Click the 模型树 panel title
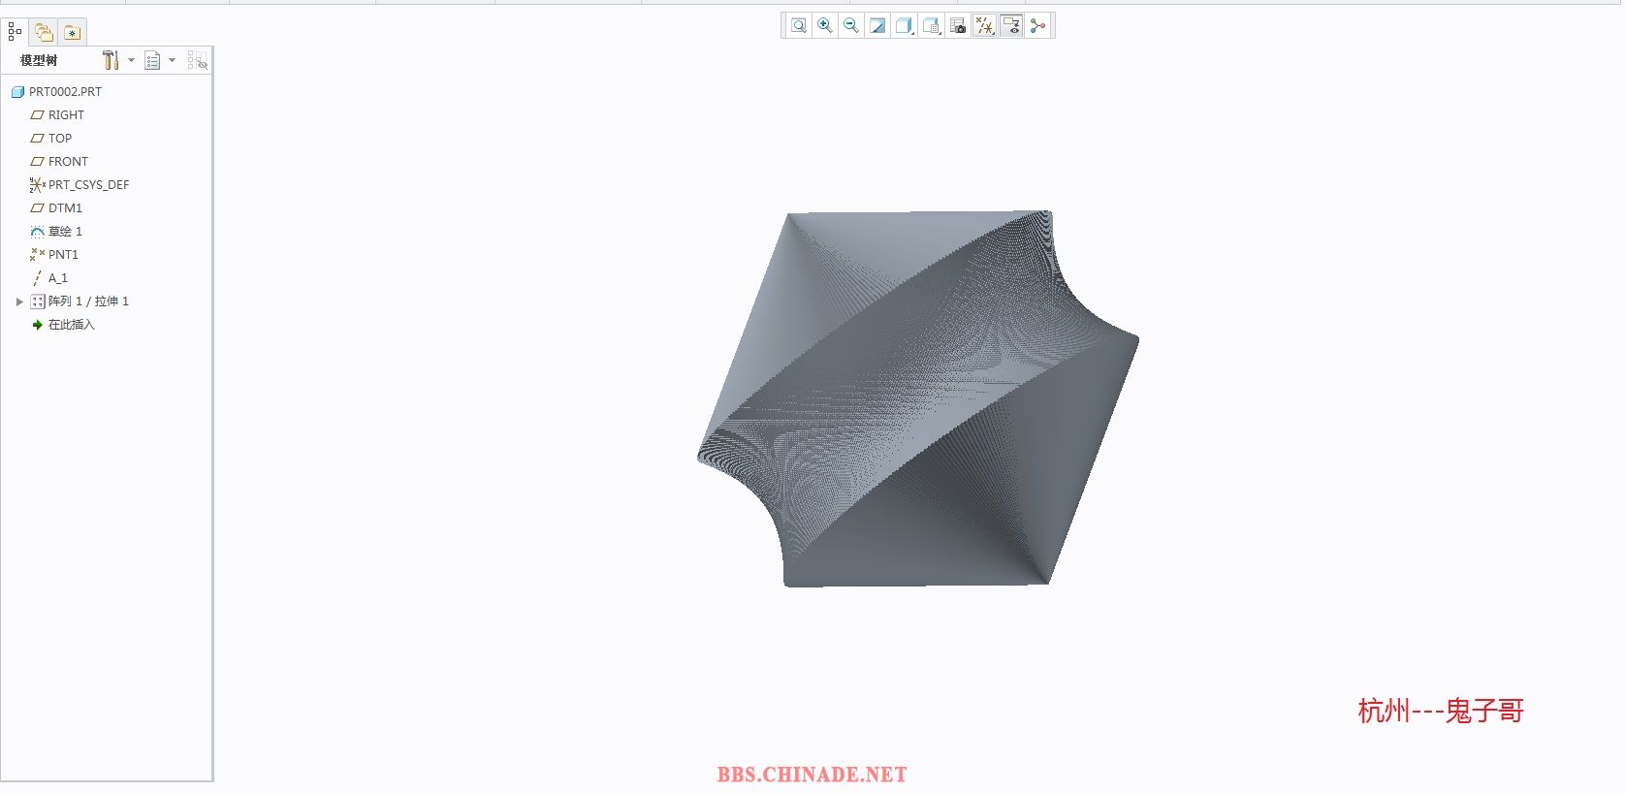This screenshot has width=1625, height=793. pos(39,61)
